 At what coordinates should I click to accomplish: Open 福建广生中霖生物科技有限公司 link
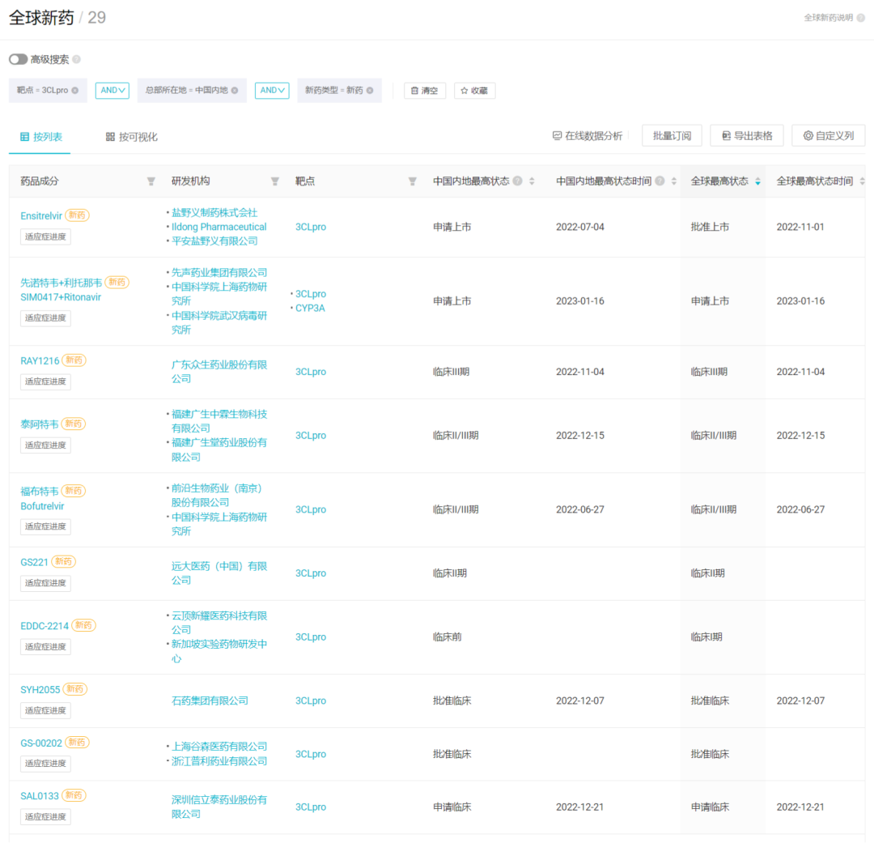tap(219, 421)
